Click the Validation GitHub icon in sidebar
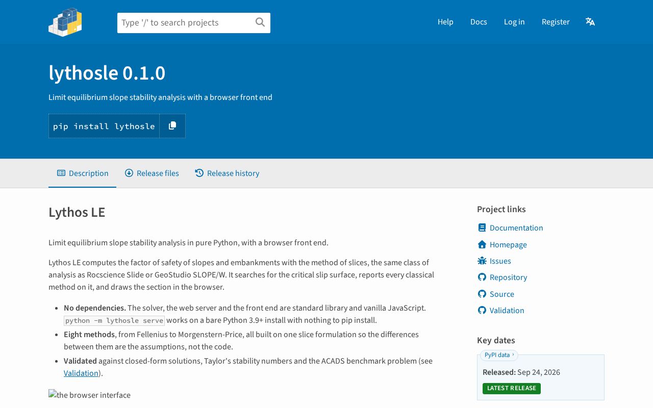The width and height of the screenshot is (653, 408). pos(482,310)
